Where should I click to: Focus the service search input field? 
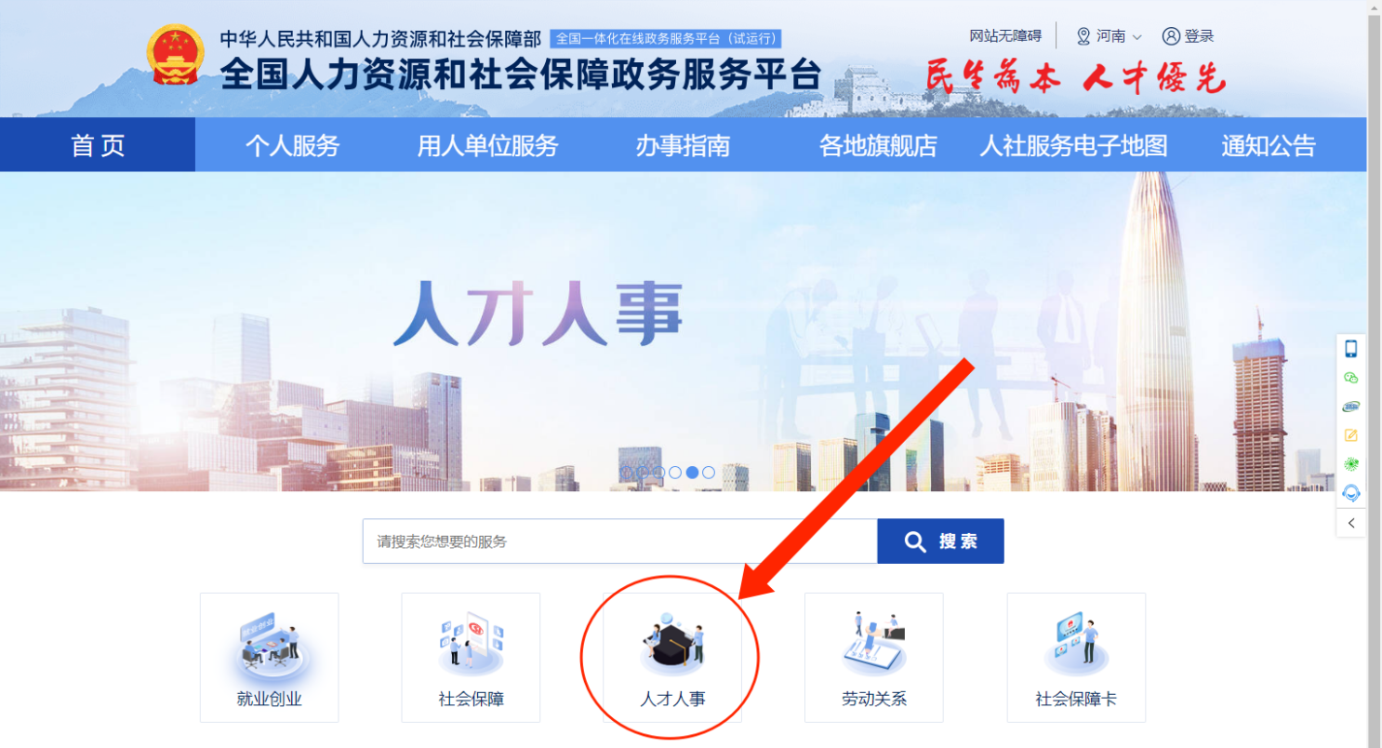(x=620, y=541)
